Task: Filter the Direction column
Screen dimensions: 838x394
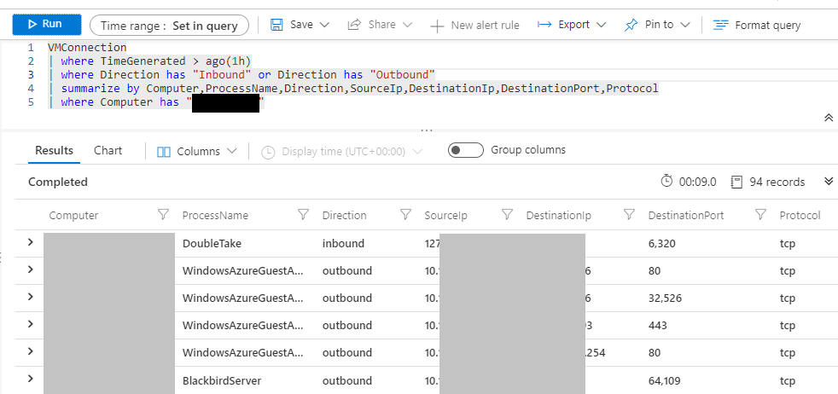Action: point(404,215)
